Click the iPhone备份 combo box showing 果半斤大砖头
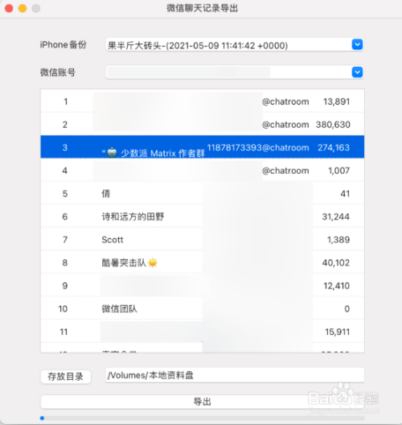Screen dimensions: 402x425 pyautogui.click(x=235, y=45)
